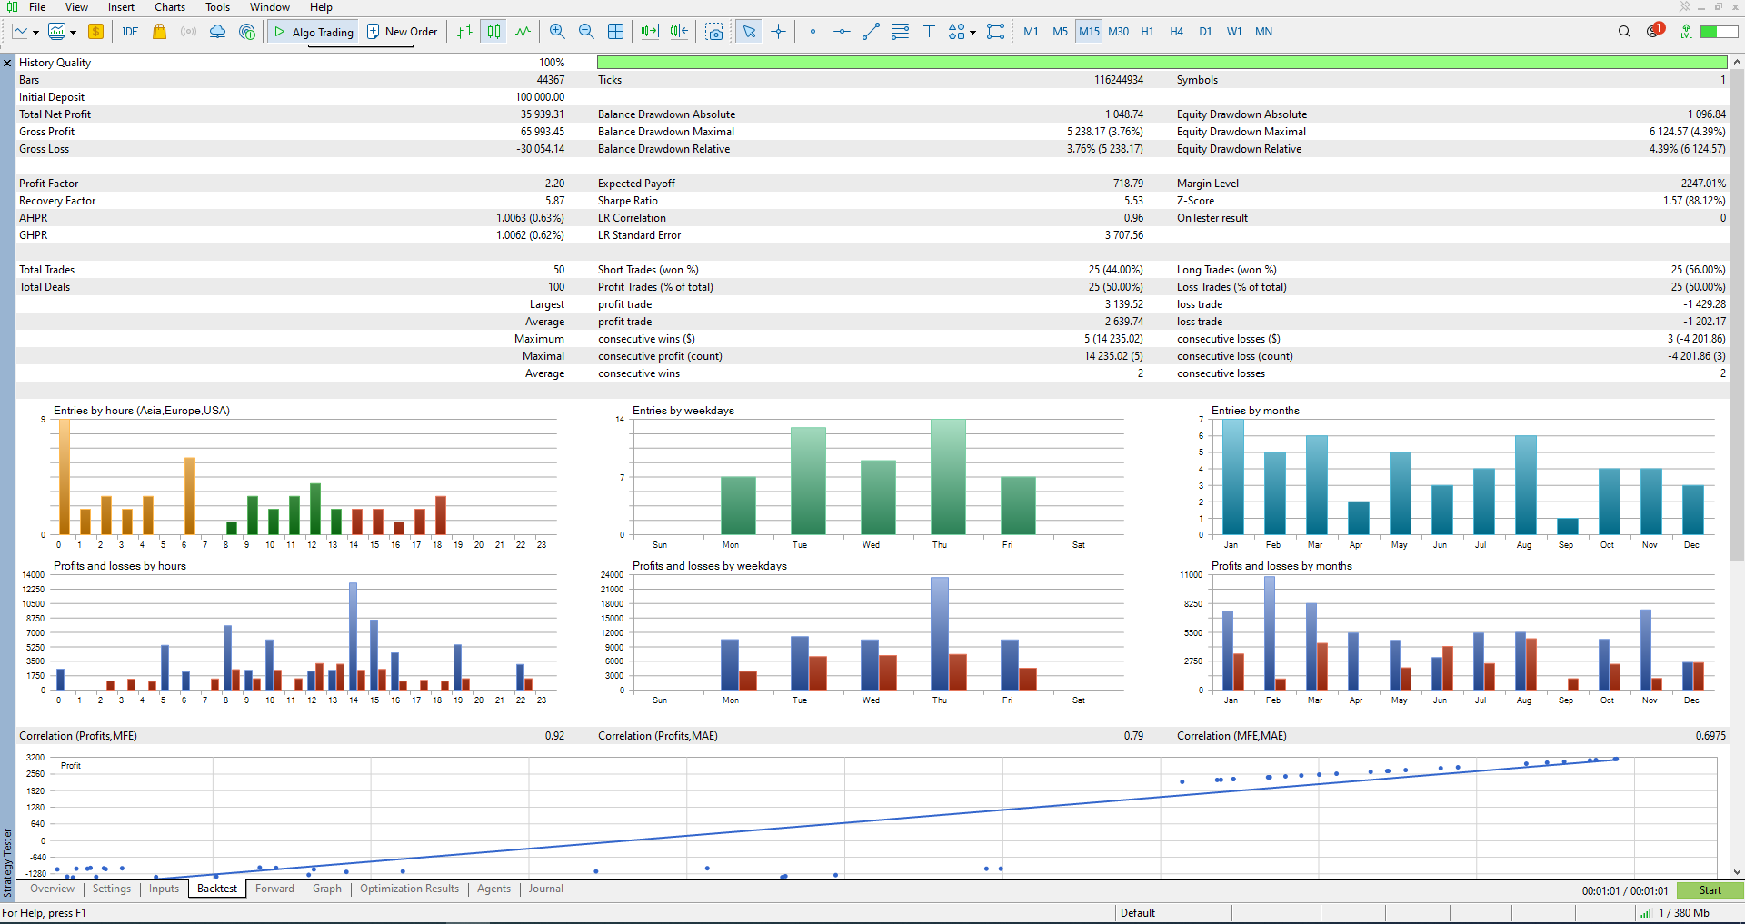Select the crosshair tool

click(x=779, y=32)
